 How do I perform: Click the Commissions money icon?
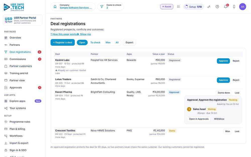pos(6,59)
